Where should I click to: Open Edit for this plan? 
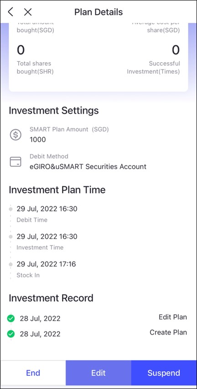[x=98, y=373]
